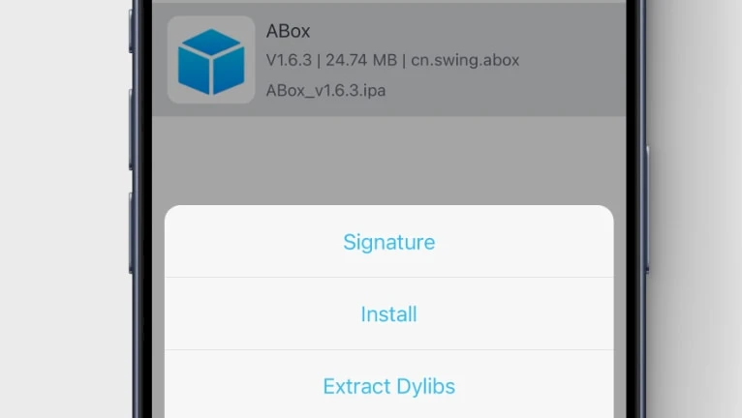The image size is (742, 418).
Task: Choose Install from the action sheet
Action: coord(389,313)
